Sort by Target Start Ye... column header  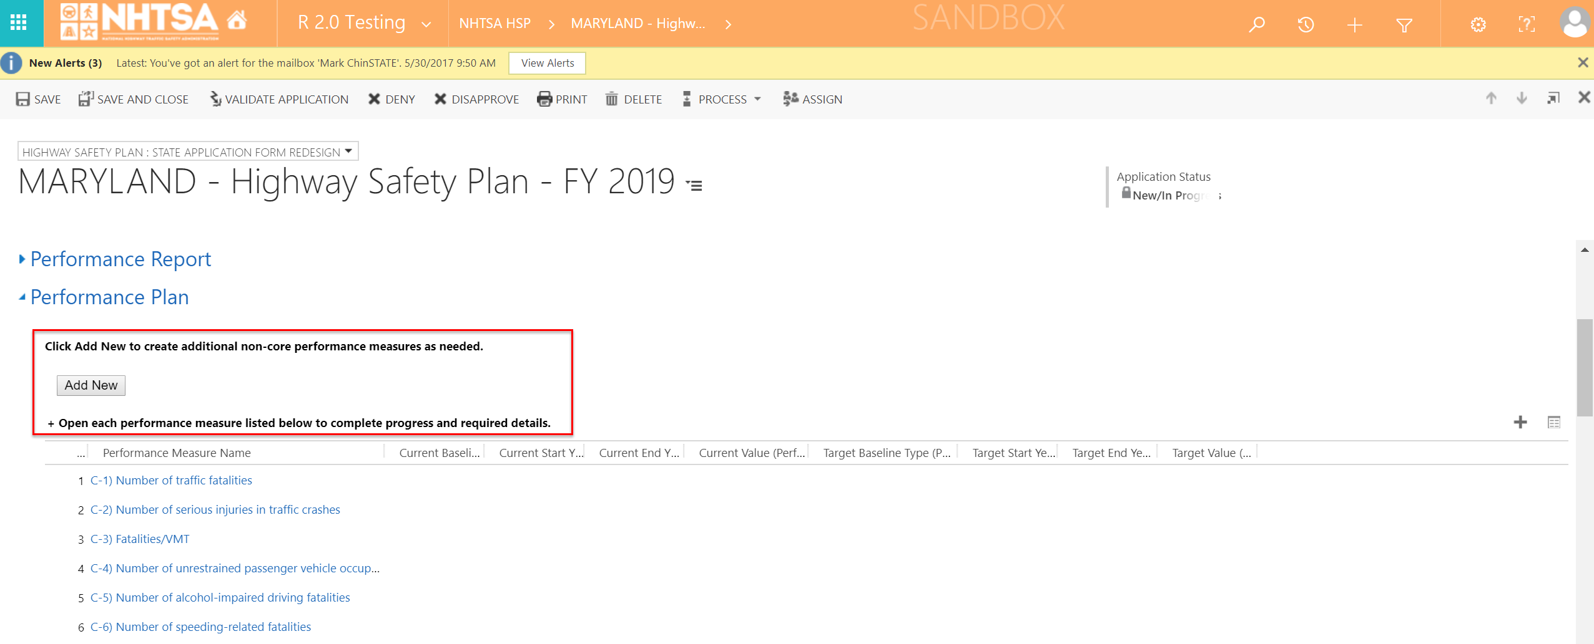tap(1013, 453)
